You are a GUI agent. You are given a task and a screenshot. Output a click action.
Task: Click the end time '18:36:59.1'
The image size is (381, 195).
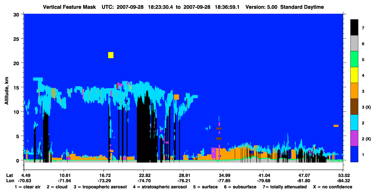coord(227,7)
